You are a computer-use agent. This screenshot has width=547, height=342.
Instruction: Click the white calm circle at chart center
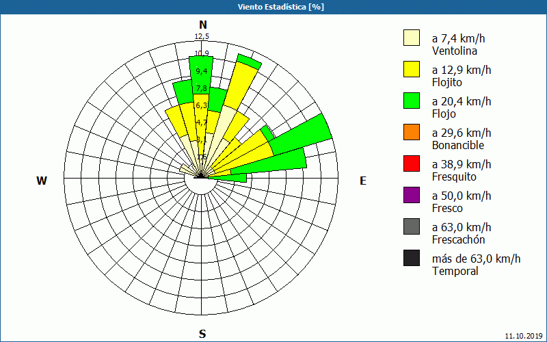pos(200,179)
